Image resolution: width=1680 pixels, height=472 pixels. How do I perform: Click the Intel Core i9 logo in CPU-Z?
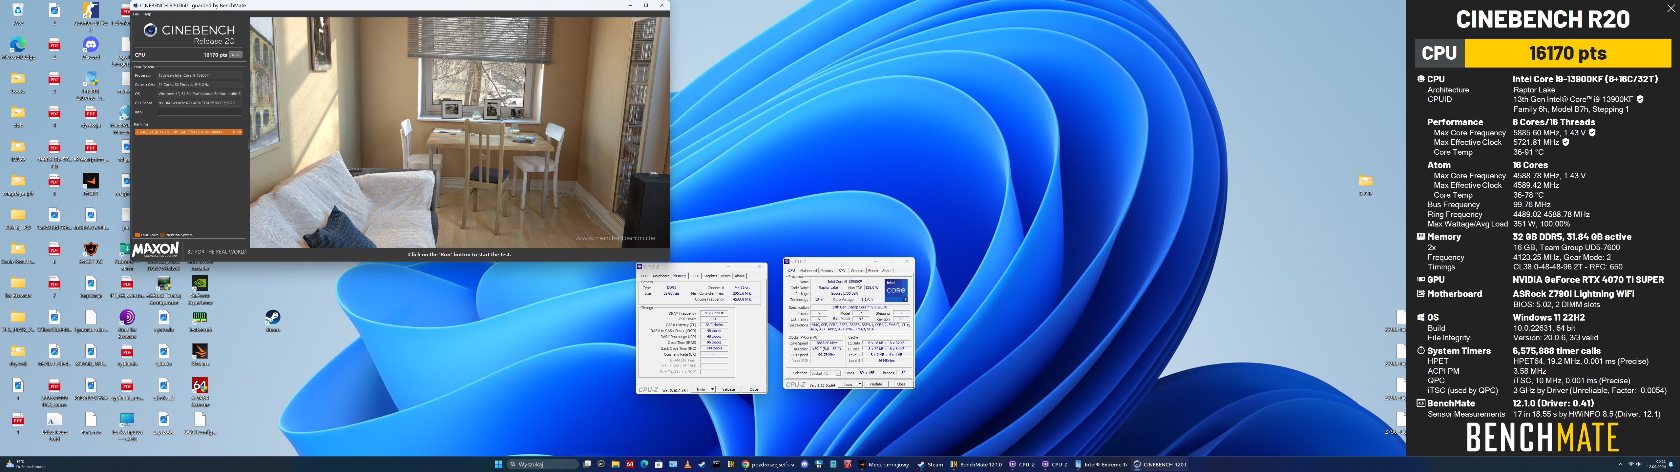pos(896,290)
